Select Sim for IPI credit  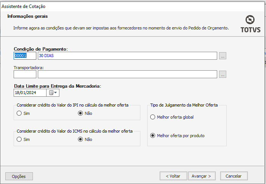click(x=19, y=113)
